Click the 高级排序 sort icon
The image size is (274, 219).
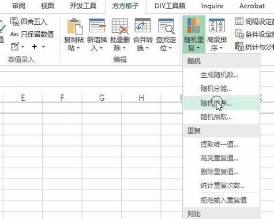[x=216, y=25]
